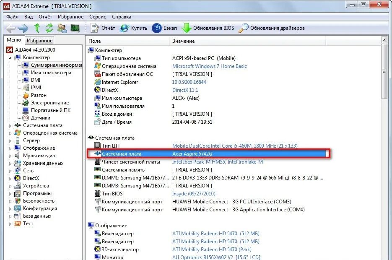Click the Бэкап toolbar button
392x260 pixels.
click(164, 28)
